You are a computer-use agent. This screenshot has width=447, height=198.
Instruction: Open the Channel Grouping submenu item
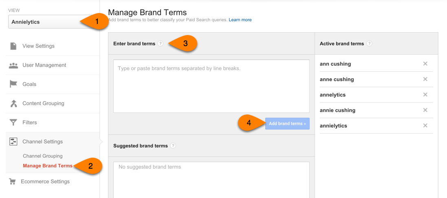click(43, 156)
